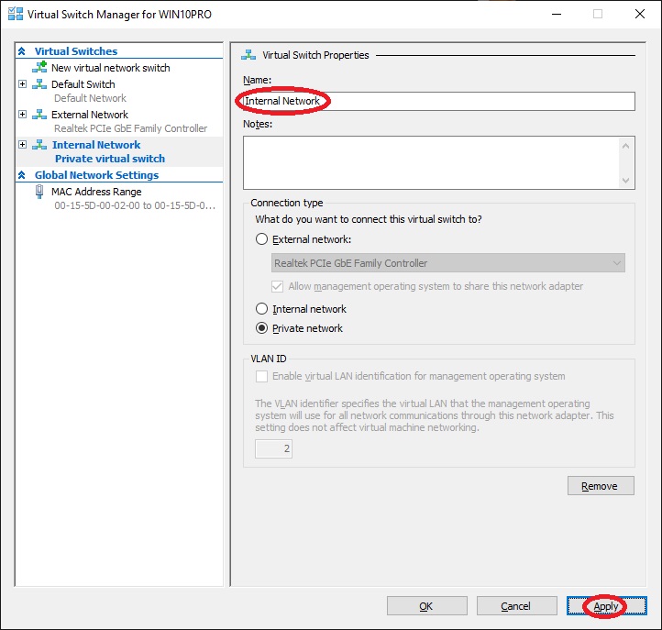Select Internal Network in the tree
Screen dimensions: 662x630
[96, 145]
